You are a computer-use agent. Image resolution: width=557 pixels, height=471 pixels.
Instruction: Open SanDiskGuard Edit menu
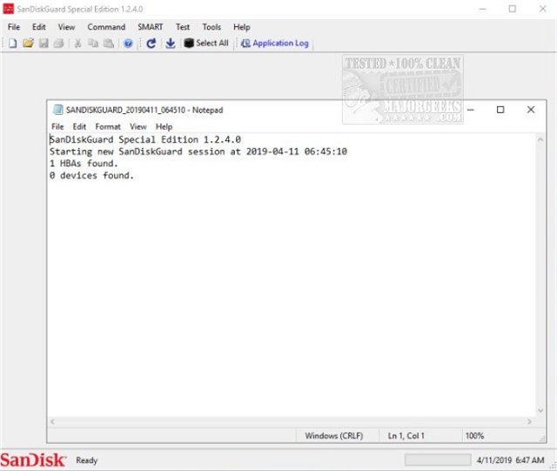(x=38, y=27)
